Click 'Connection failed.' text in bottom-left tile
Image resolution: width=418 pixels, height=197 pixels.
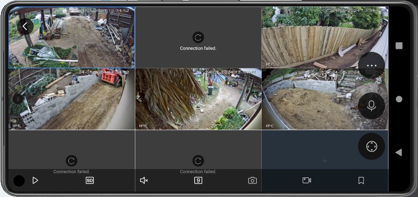[x=71, y=172]
